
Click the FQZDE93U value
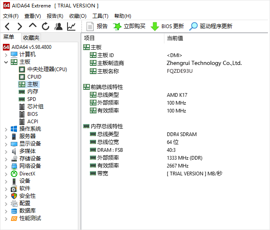[180, 71]
